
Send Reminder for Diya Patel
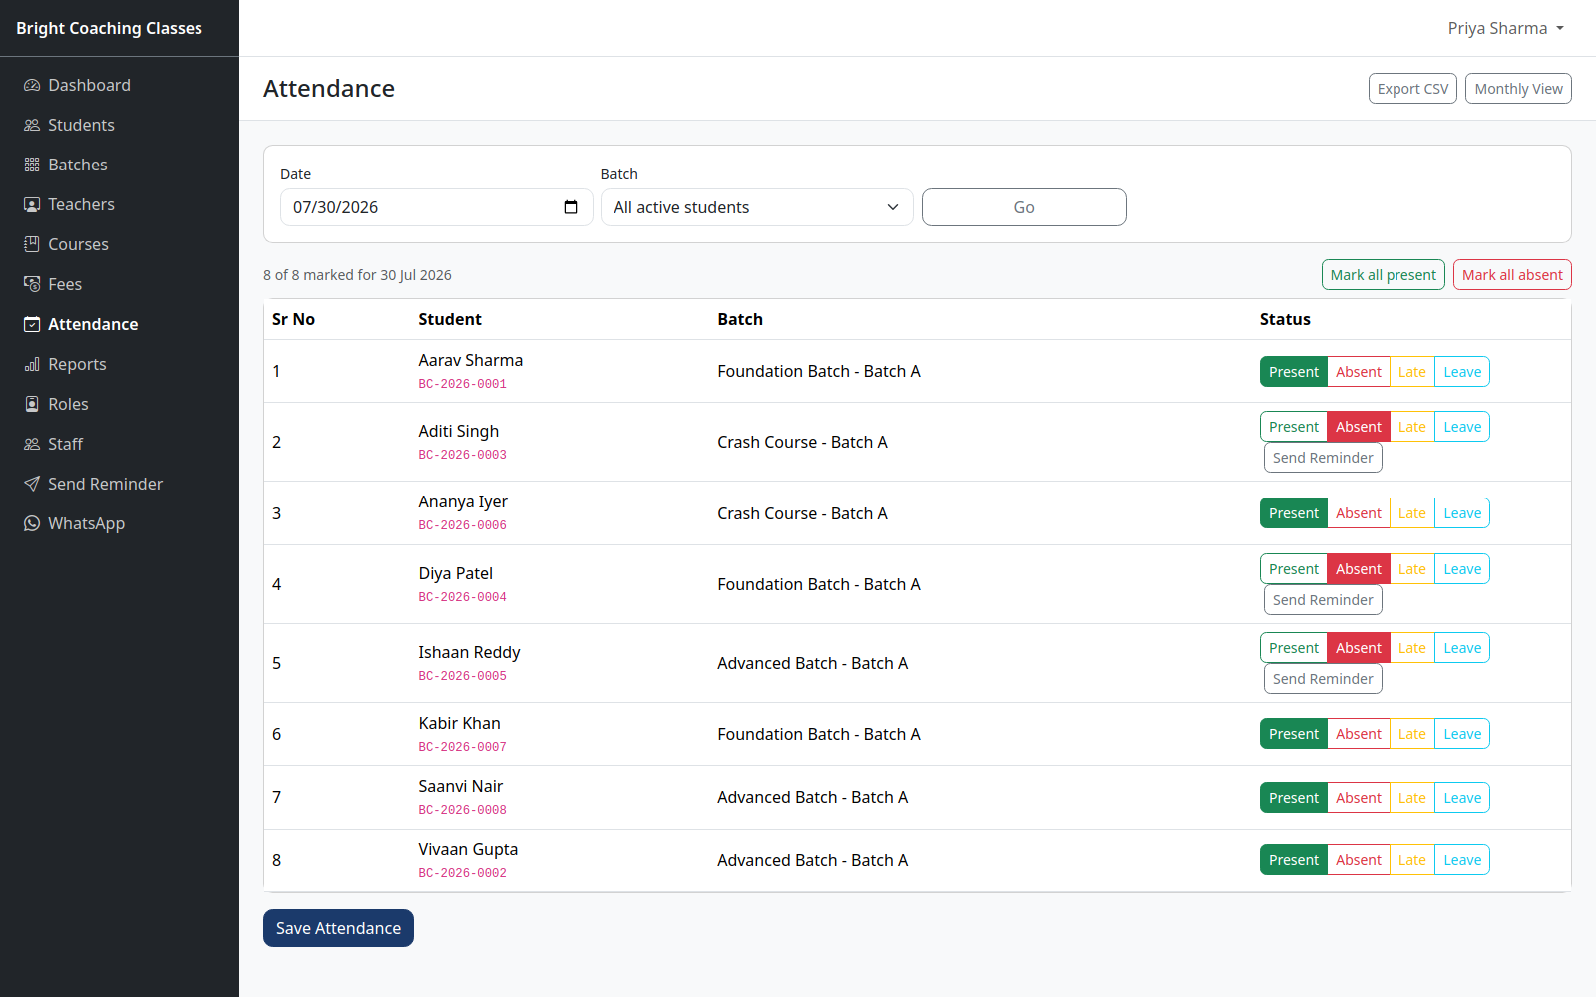pyautogui.click(x=1323, y=600)
